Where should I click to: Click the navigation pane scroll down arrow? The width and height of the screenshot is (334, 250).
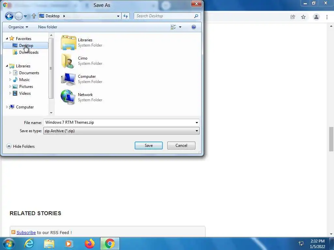51,113
